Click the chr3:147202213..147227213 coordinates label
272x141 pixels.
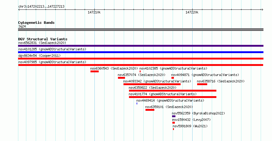pyautogui.click(x=41, y=7)
